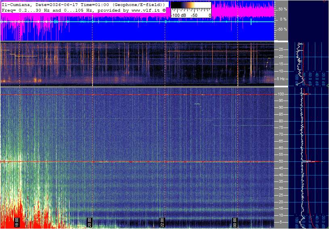Click the 50 % amplitude label
This screenshot has width=329, height=229.
283,9
